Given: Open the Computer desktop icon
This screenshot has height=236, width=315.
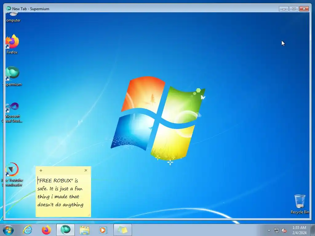Looking at the screenshot, I should (x=12, y=18).
